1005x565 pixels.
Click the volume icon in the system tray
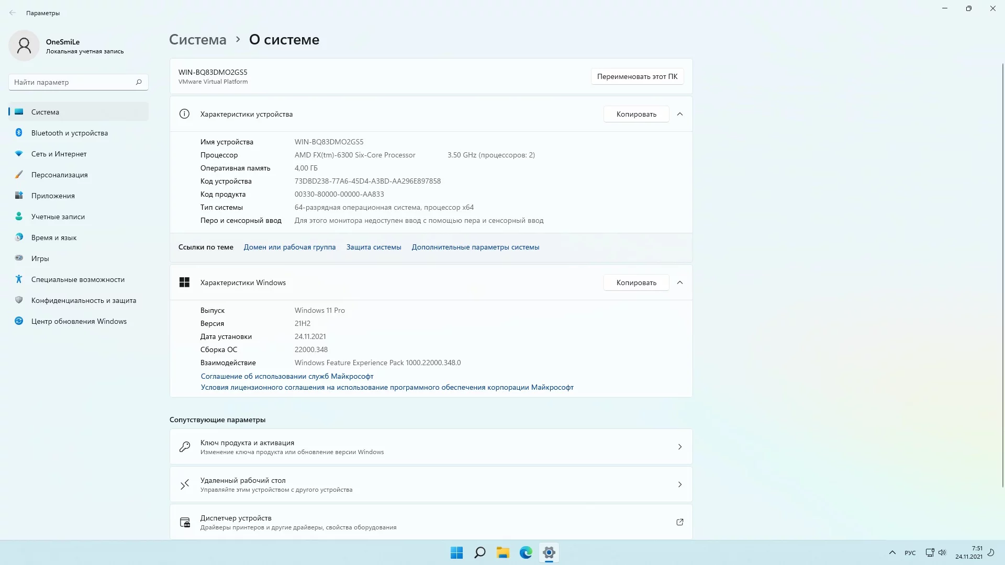[942, 552]
